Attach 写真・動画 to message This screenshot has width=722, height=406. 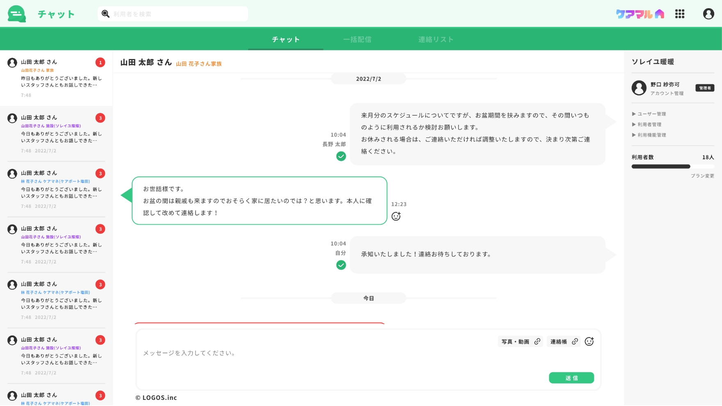click(521, 341)
